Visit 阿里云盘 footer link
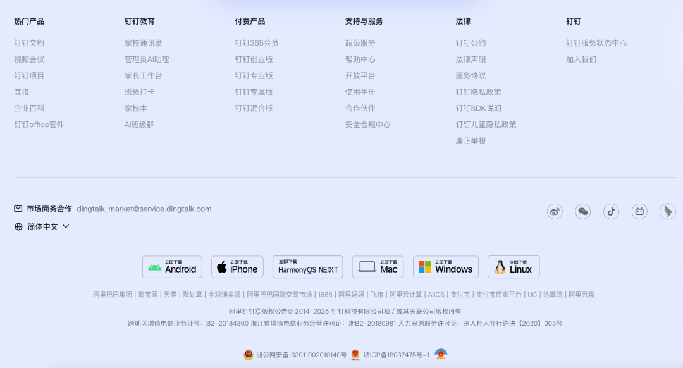The image size is (683, 368). click(x=582, y=295)
